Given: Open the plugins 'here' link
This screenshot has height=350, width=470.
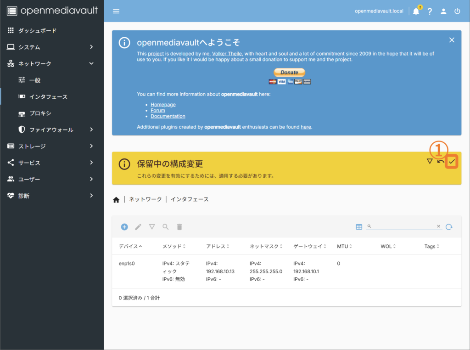Looking at the screenshot, I should (306, 127).
